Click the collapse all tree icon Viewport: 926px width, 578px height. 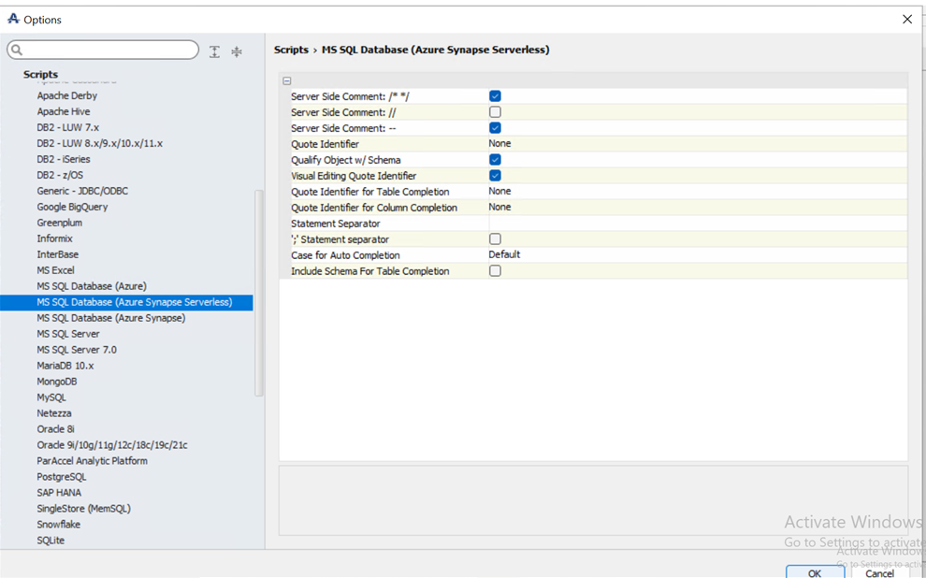coord(237,52)
